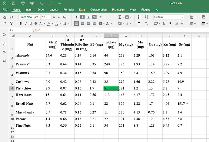The width and height of the screenshot is (209, 142).
Task: Click the Print icon
Action: coord(23,3)
